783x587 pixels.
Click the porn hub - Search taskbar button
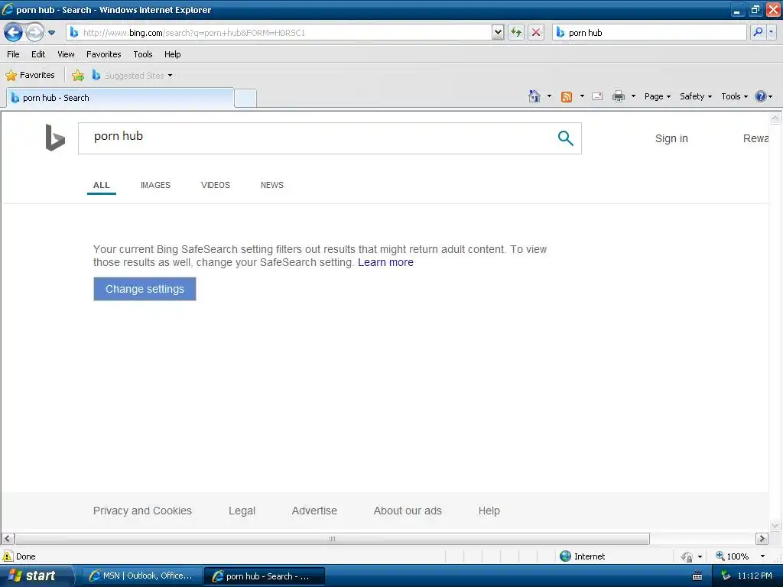click(265, 576)
